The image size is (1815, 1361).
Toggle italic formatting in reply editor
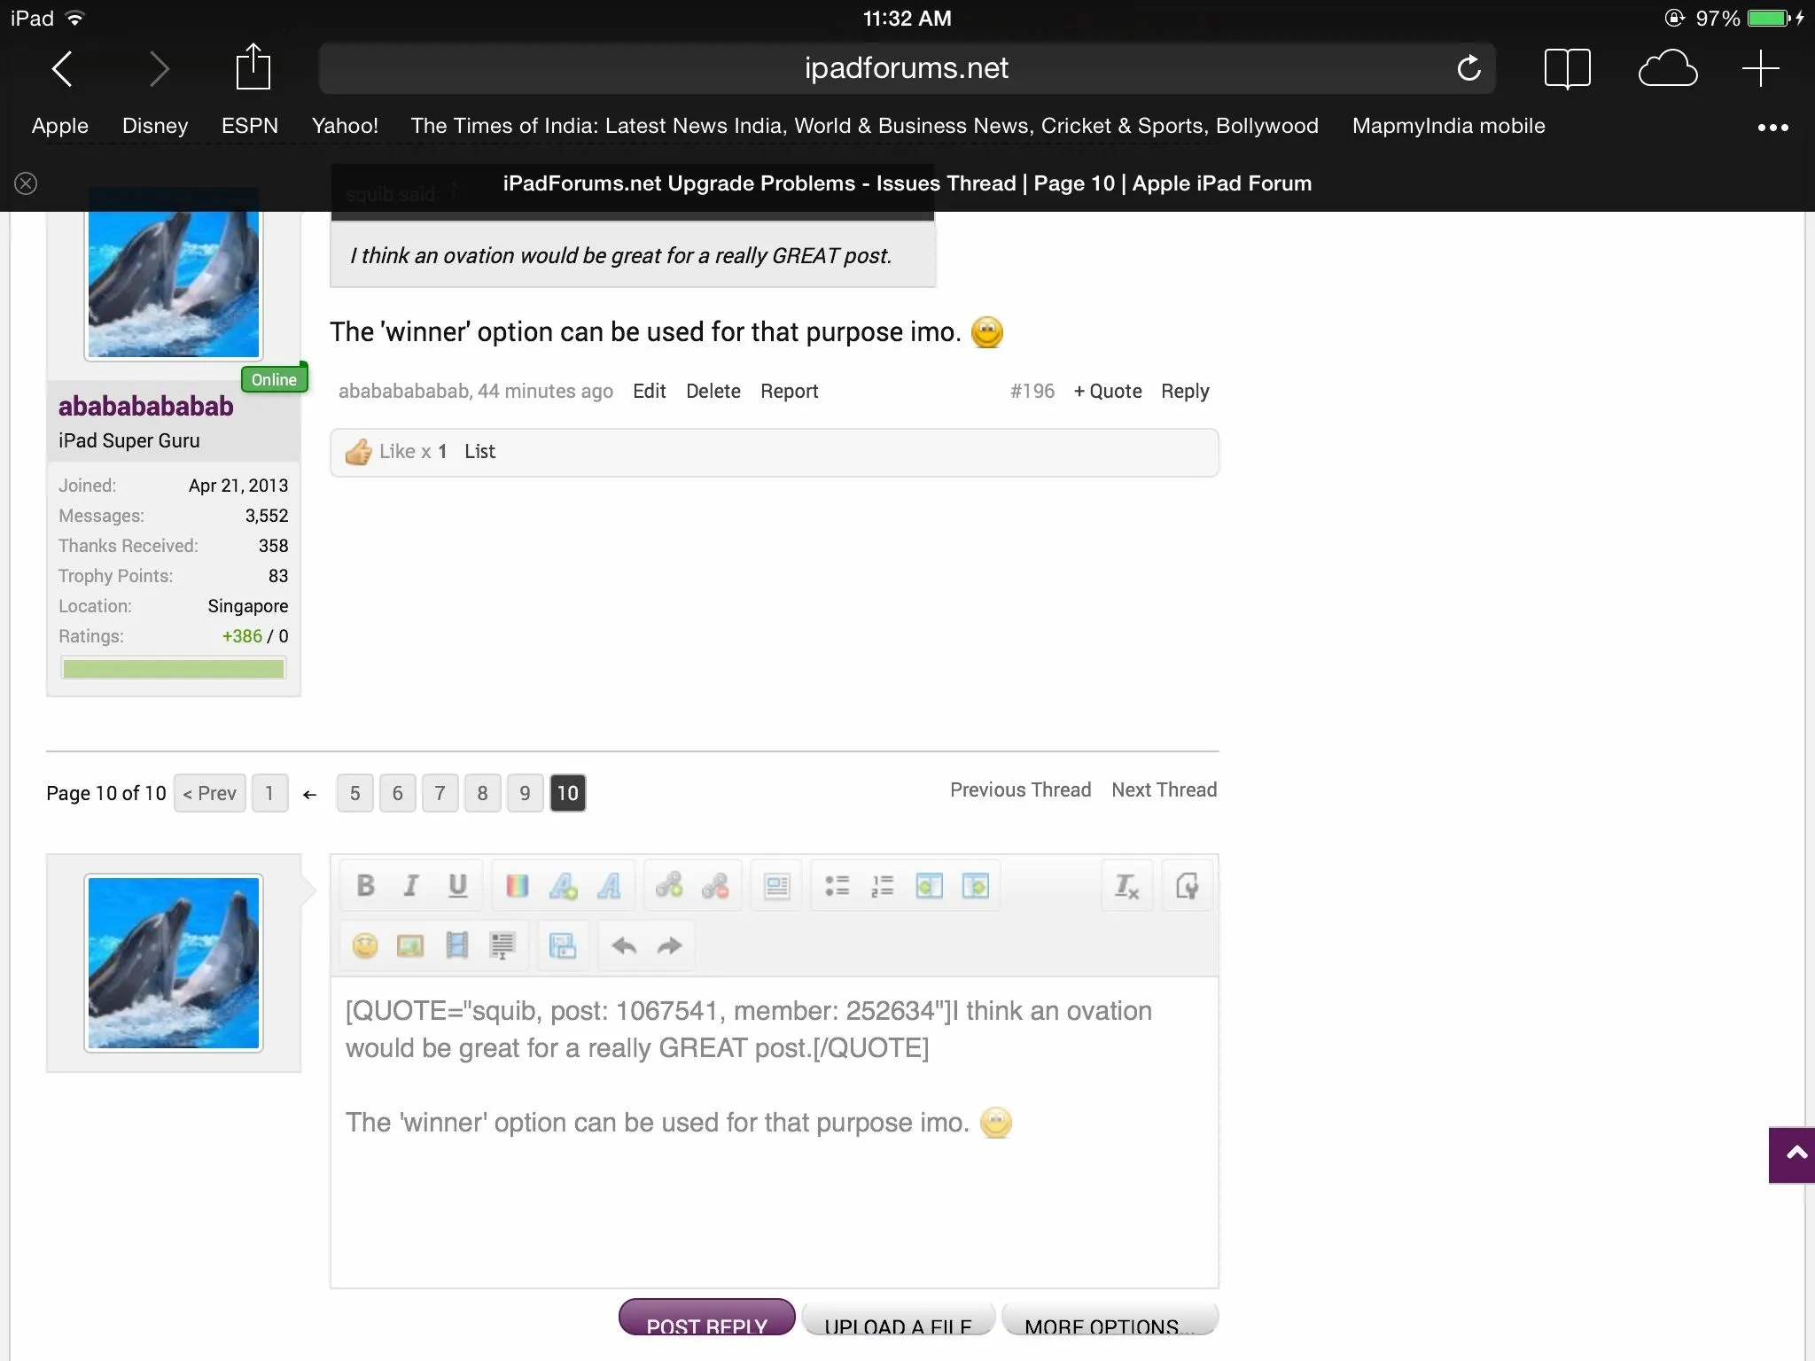(x=410, y=885)
